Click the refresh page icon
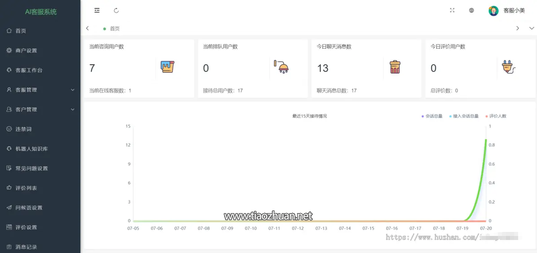 click(x=116, y=11)
